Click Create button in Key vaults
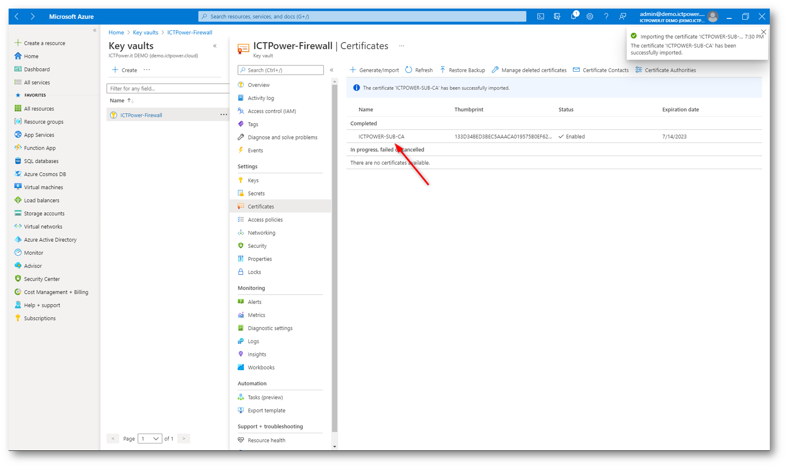 click(x=124, y=70)
